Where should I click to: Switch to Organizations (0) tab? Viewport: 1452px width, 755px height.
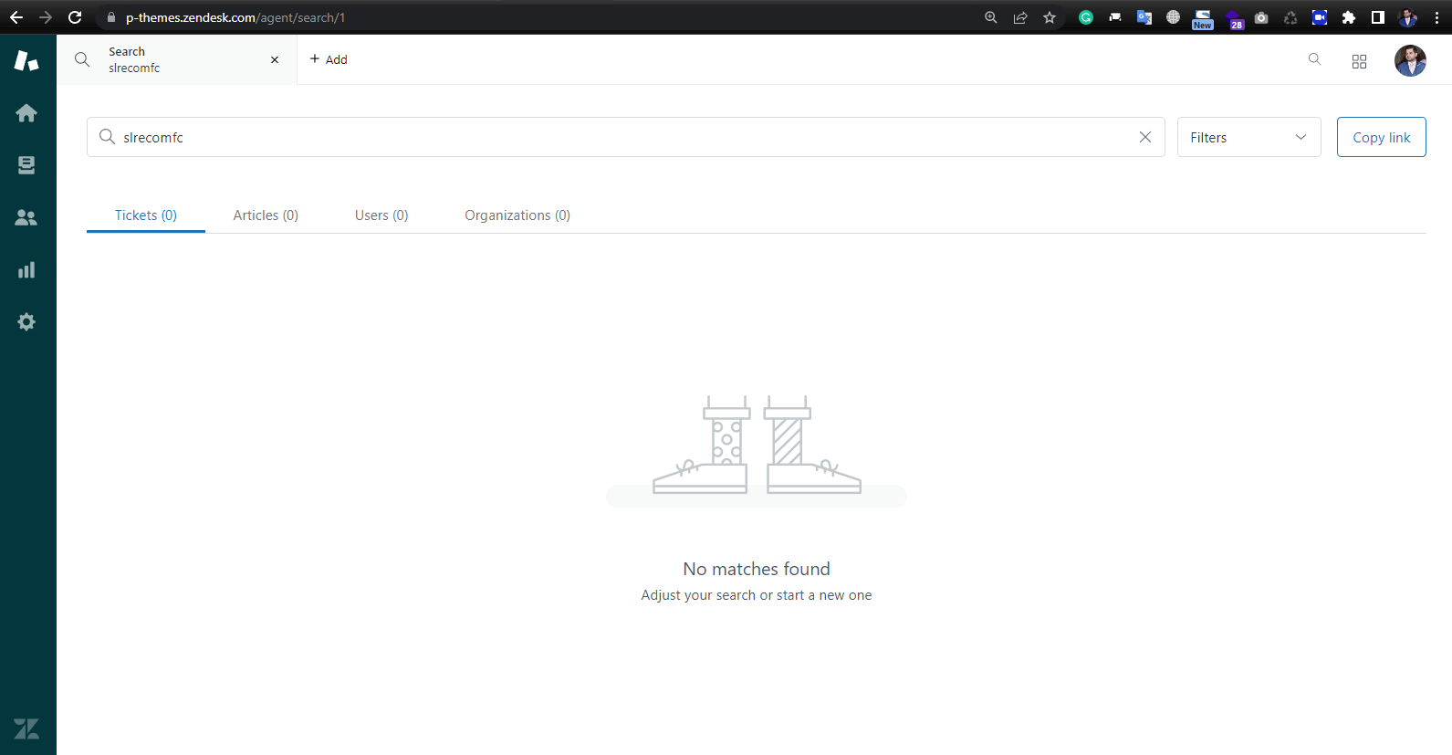point(517,215)
